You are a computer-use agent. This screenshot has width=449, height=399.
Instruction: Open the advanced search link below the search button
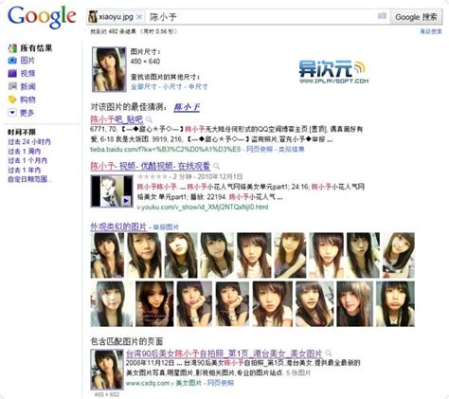(431, 31)
